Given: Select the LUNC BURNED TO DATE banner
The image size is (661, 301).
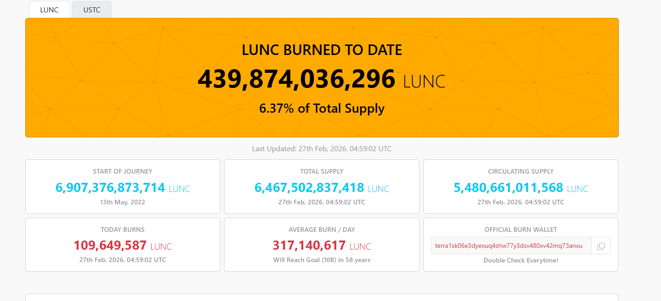Looking at the screenshot, I should 322,77.
